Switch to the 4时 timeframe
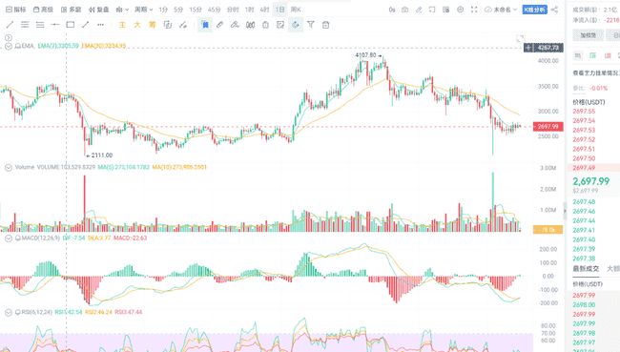This screenshot has width=620, height=352. point(264,10)
